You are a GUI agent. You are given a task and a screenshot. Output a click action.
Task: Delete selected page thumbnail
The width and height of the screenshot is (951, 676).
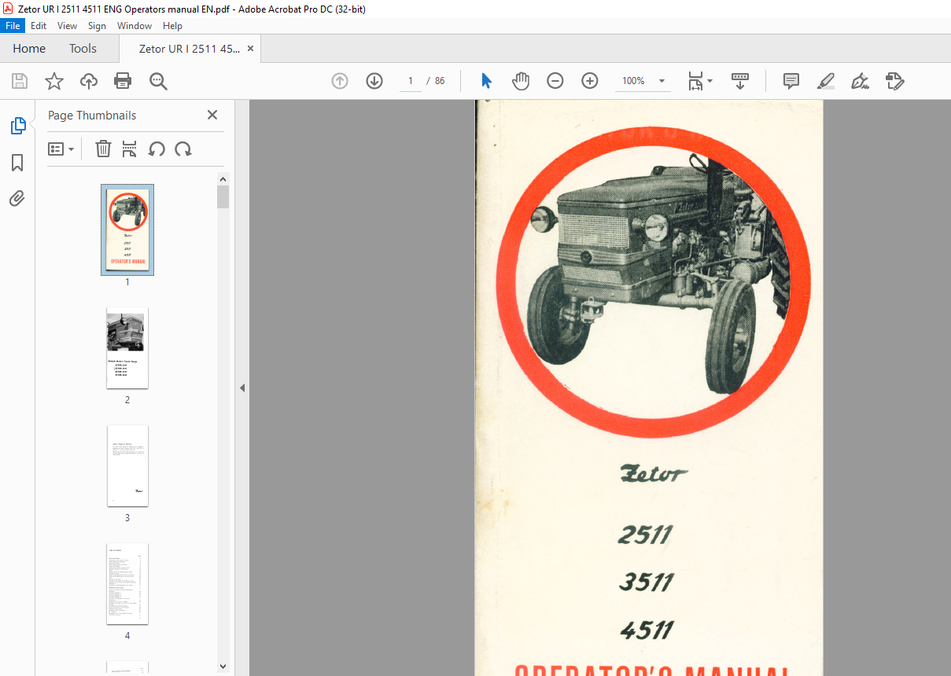pyautogui.click(x=103, y=149)
